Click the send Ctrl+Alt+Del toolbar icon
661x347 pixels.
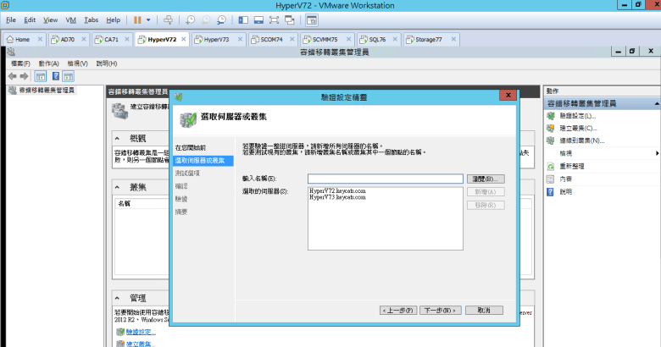168,19
